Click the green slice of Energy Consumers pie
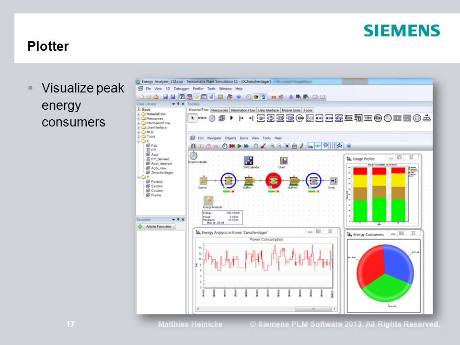The width and height of the screenshot is (460, 345). (386, 289)
